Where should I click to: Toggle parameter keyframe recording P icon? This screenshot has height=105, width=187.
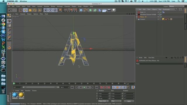[125, 87]
